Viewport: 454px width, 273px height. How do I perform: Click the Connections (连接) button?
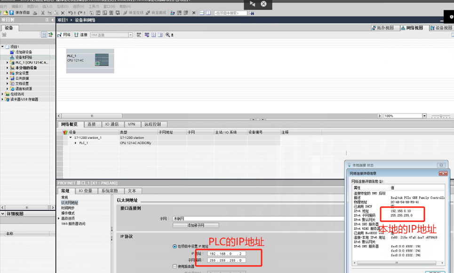pyautogui.click(x=81, y=35)
